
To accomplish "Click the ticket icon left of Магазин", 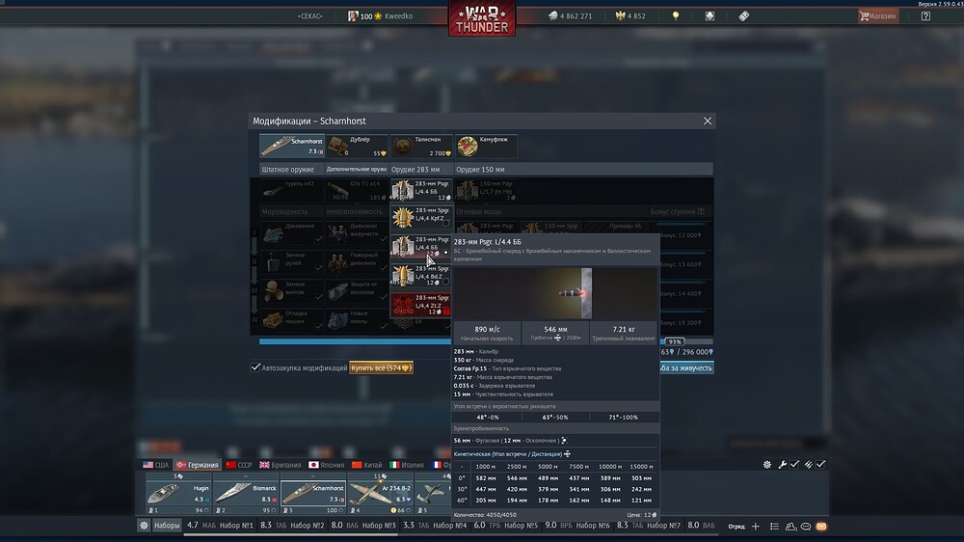I will (744, 16).
